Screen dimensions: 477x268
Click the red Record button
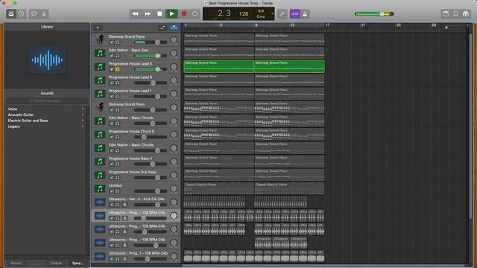click(x=184, y=14)
